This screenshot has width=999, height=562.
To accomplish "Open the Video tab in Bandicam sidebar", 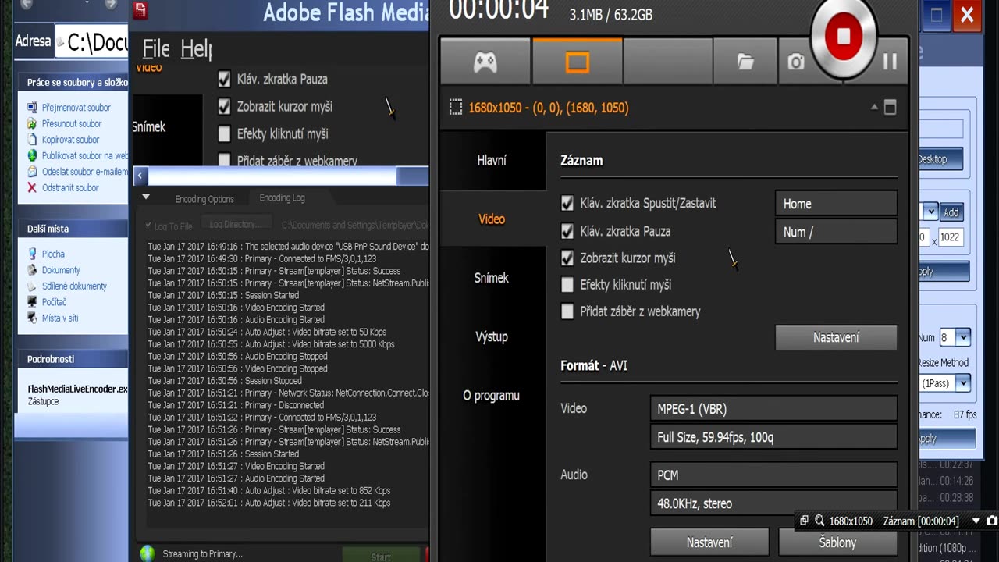I will [492, 219].
